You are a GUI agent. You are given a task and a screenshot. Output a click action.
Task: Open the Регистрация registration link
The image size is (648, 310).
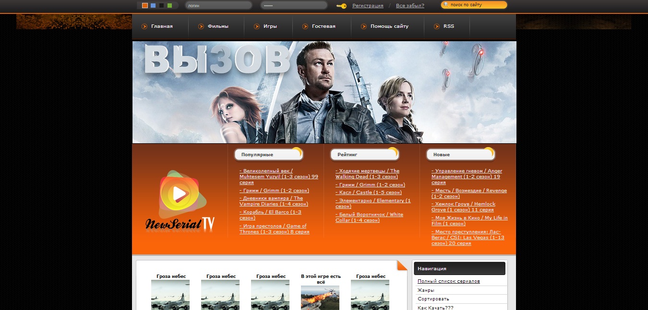pyautogui.click(x=368, y=6)
